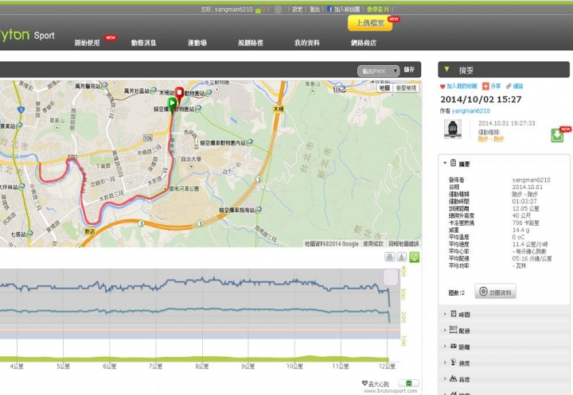Click the 05:16 average pace value
This screenshot has width=573, height=395.
click(532, 258)
